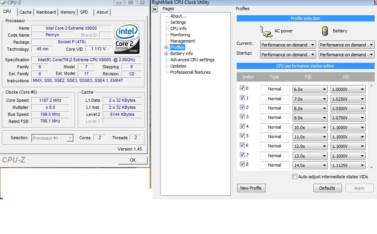Open the Updates page in tree
Viewport: 377px width, 234px height.
pyautogui.click(x=178, y=66)
